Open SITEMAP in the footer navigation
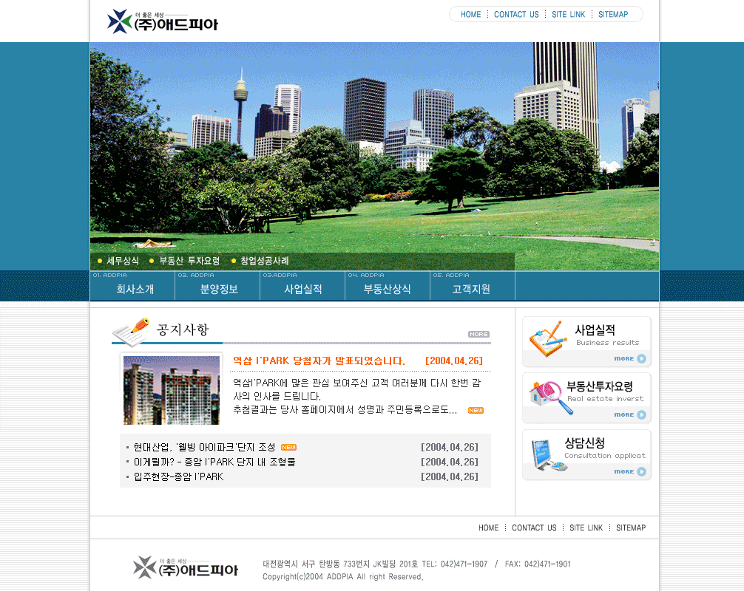The width and height of the screenshot is (744, 591). [x=631, y=528]
